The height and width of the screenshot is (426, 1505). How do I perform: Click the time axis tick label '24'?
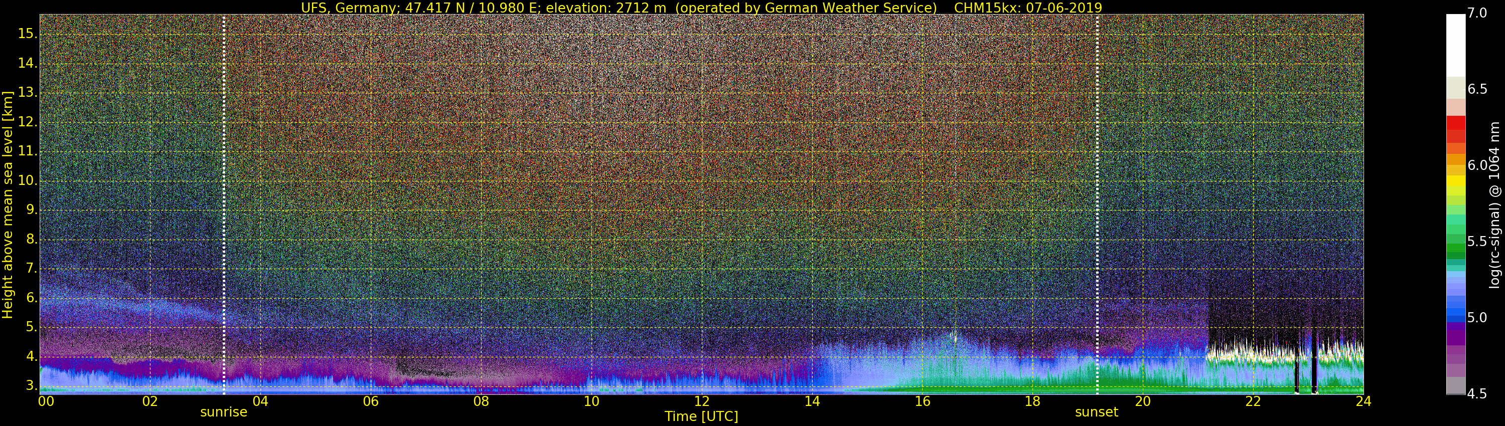tap(1364, 401)
